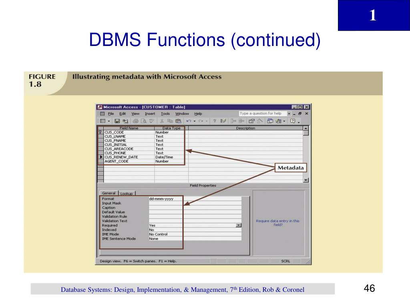Select the CUS_AREACODE field name
Viewport: 410px width, 307px height.
119,149
